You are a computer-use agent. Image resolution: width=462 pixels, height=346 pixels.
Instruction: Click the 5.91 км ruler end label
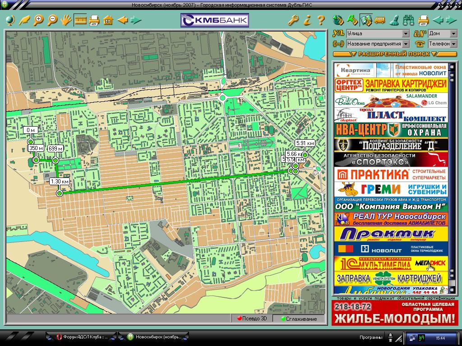tap(305, 143)
